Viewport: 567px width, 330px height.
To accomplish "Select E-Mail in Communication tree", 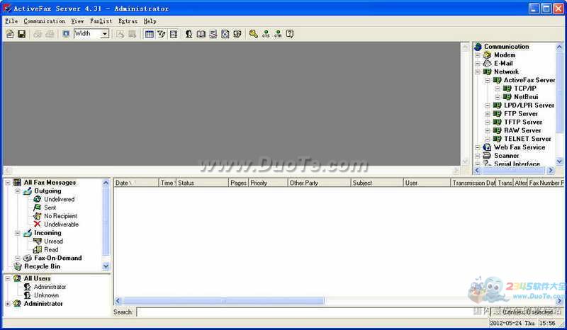I will pyautogui.click(x=503, y=63).
